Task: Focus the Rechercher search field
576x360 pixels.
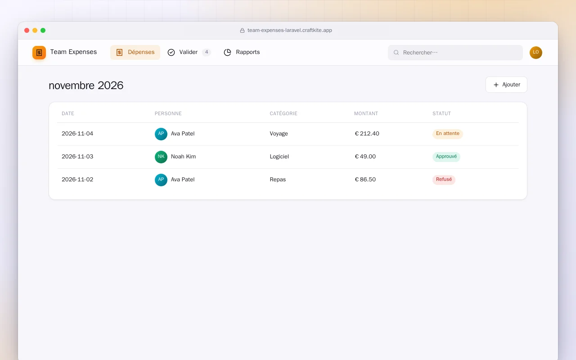Action: (x=455, y=53)
